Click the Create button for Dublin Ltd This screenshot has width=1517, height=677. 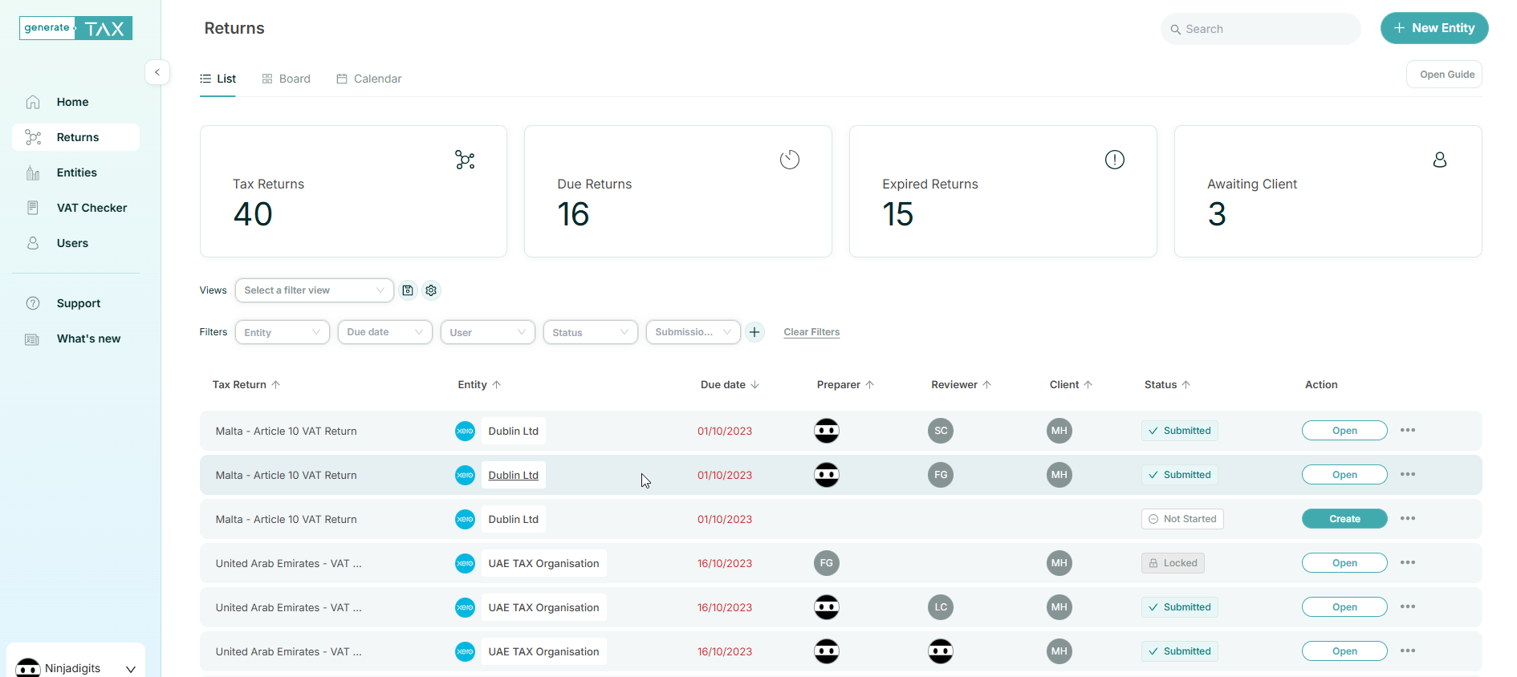click(x=1344, y=519)
